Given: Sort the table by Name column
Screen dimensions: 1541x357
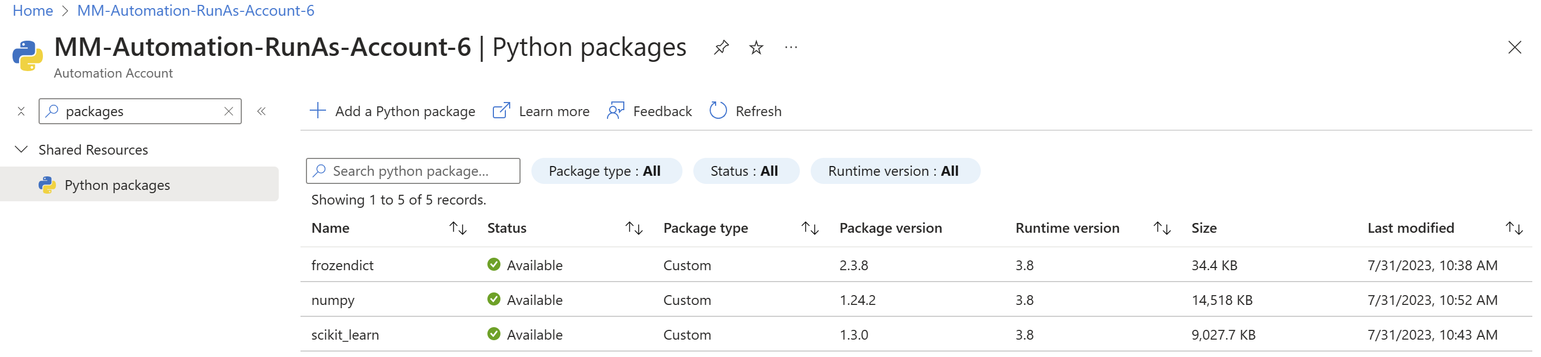Looking at the screenshot, I should (458, 228).
